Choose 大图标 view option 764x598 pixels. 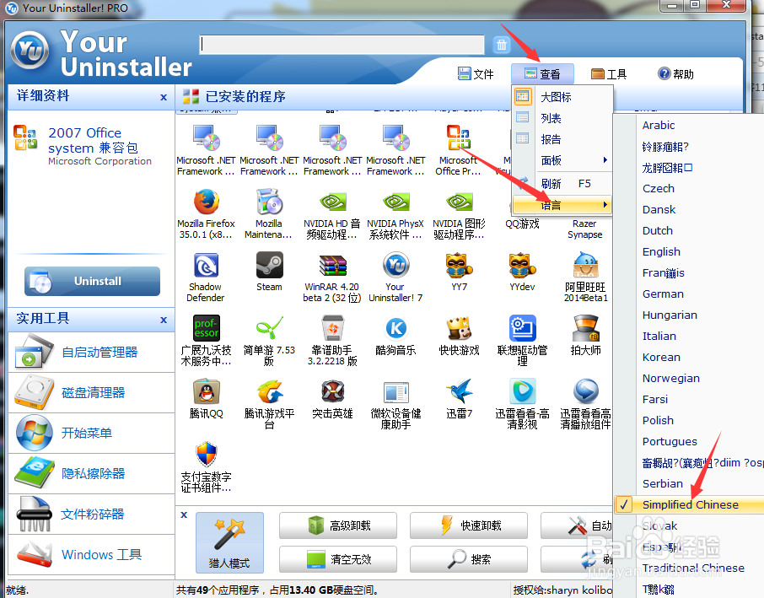(562, 97)
